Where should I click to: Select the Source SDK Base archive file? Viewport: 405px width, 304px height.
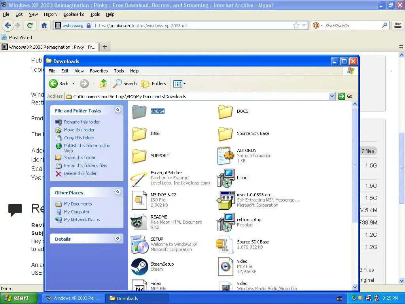pos(243,244)
